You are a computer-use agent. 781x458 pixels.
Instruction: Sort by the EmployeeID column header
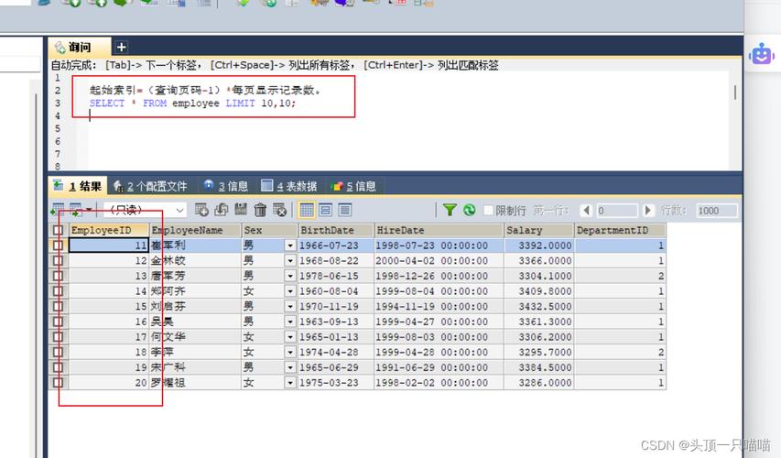tap(109, 230)
